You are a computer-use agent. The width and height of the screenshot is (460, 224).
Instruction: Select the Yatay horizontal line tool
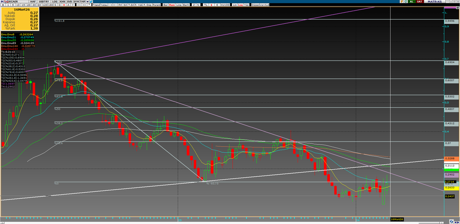[104, 5]
